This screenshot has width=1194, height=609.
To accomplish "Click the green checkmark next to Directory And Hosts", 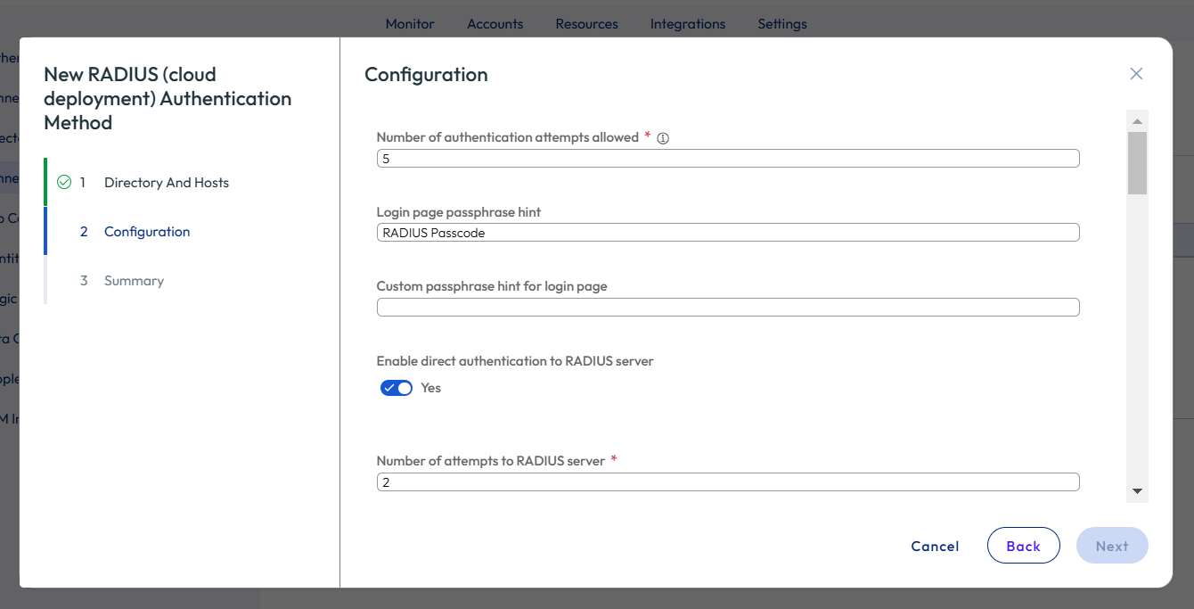I will pyautogui.click(x=64, y=182).
